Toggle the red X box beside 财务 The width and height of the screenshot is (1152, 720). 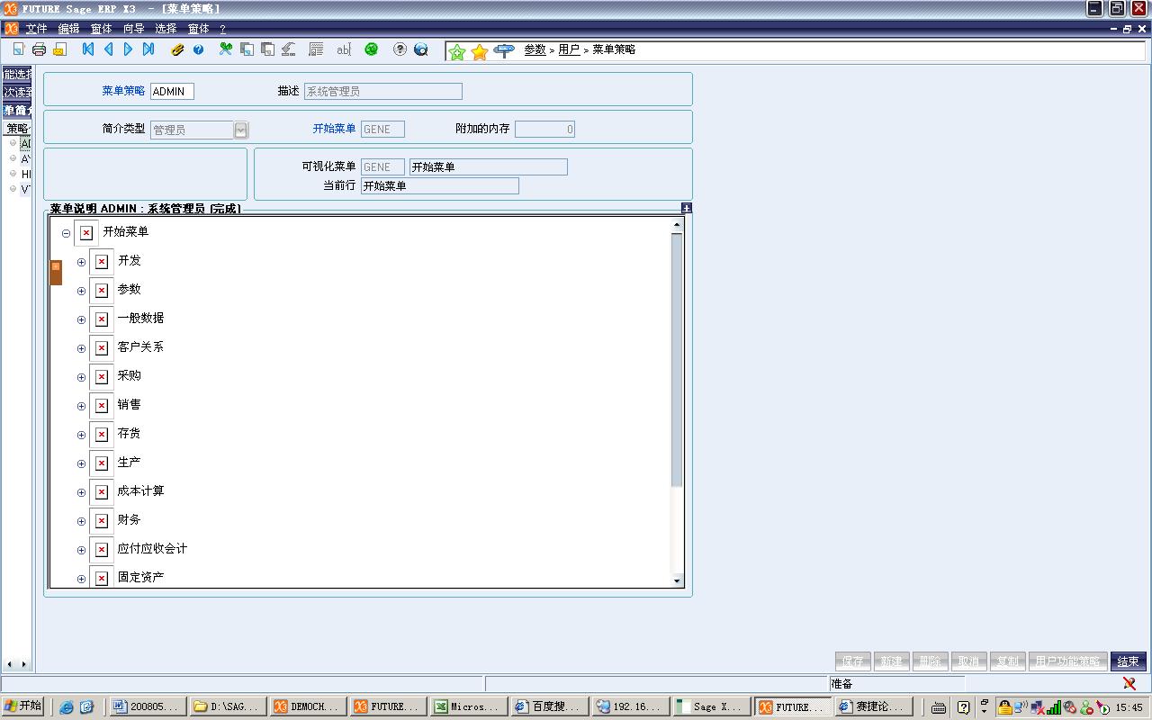coord(102,521)
